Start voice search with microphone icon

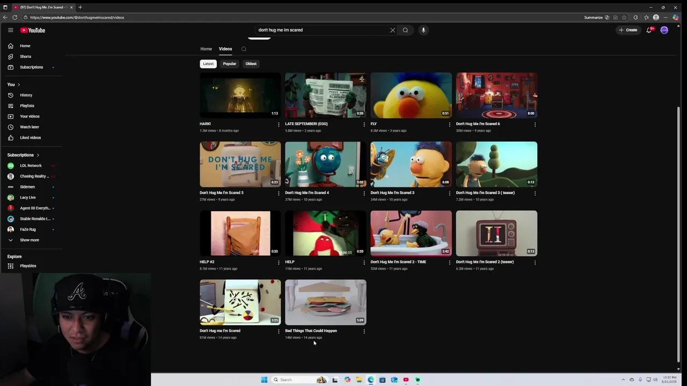point(423,30)
